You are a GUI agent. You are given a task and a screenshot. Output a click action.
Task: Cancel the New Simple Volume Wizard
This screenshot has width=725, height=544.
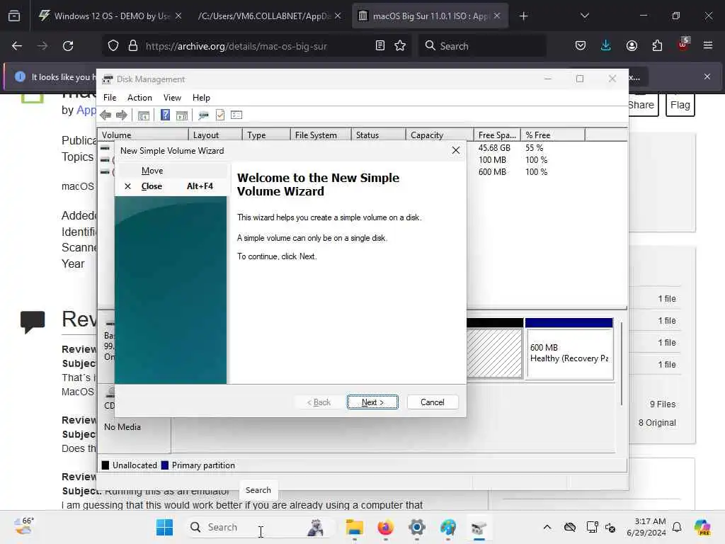[x=433, y=402]
